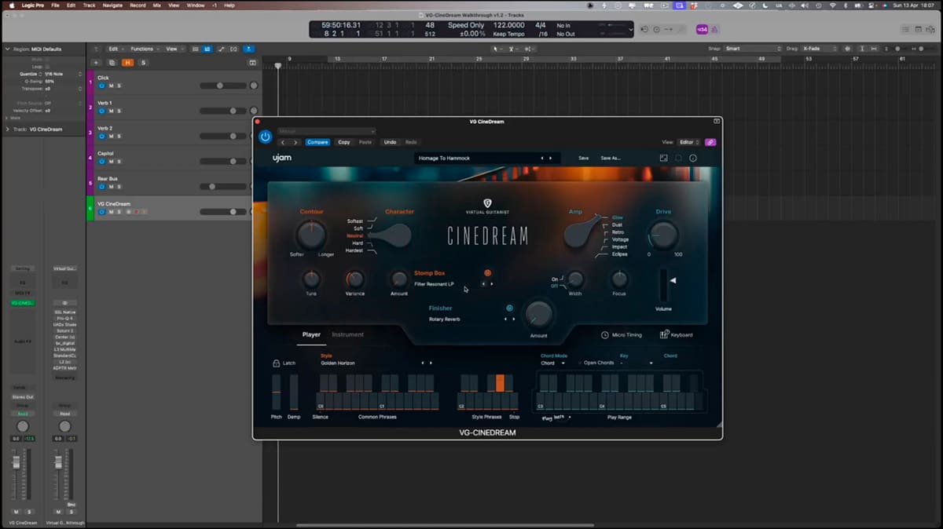943x529 pixels.
Task: Toggle the plugin power bypass button
Action: 266,137
